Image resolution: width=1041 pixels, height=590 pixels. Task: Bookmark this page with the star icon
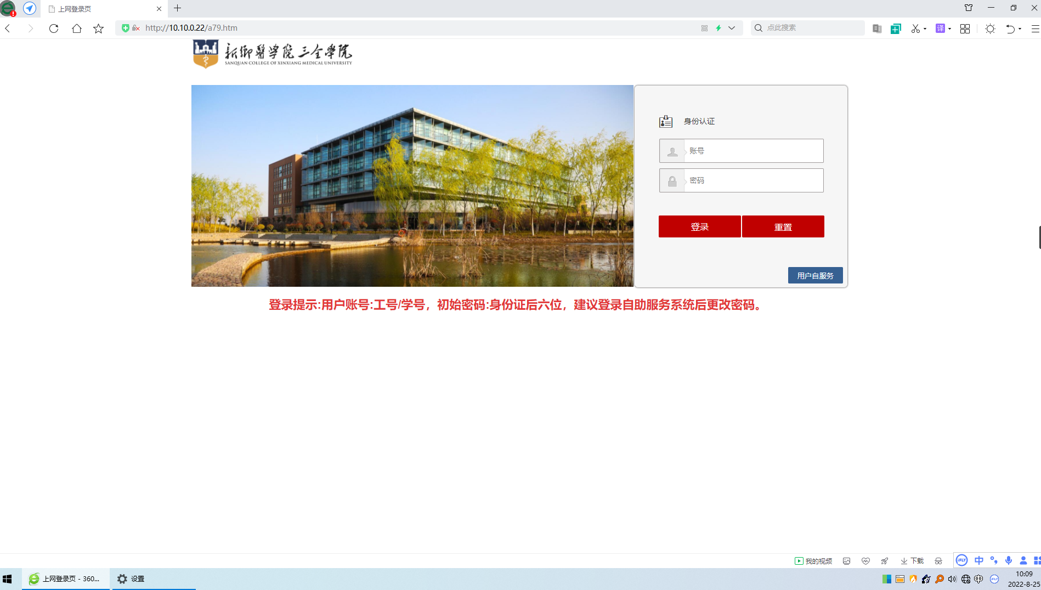pos(98,29)
